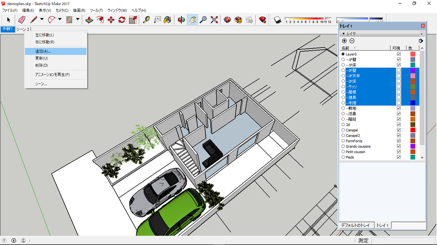Viewport: 437px width, 245px height.
Task: Set 2d as active layer radio
Action: (343, 125)
